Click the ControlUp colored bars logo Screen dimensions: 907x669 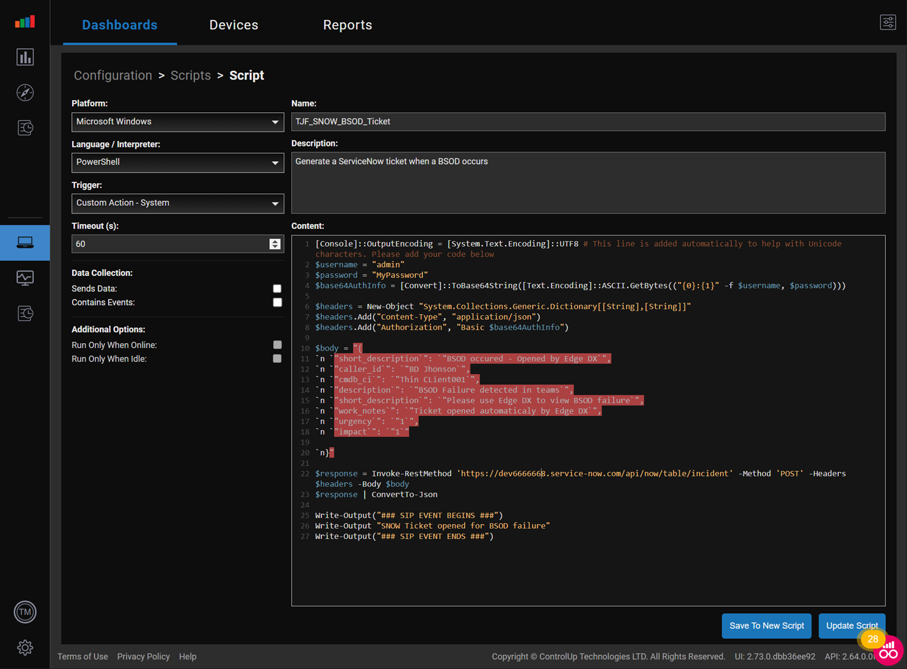[x=25, y=22]
